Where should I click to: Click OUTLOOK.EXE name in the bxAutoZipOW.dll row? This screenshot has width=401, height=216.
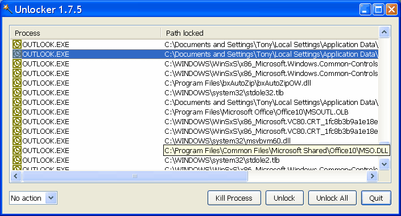coord(46,83)
